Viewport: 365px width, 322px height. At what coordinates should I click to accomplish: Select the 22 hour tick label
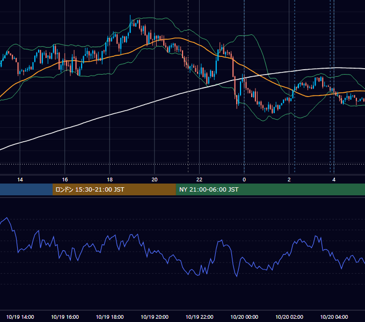click(199, 180)
